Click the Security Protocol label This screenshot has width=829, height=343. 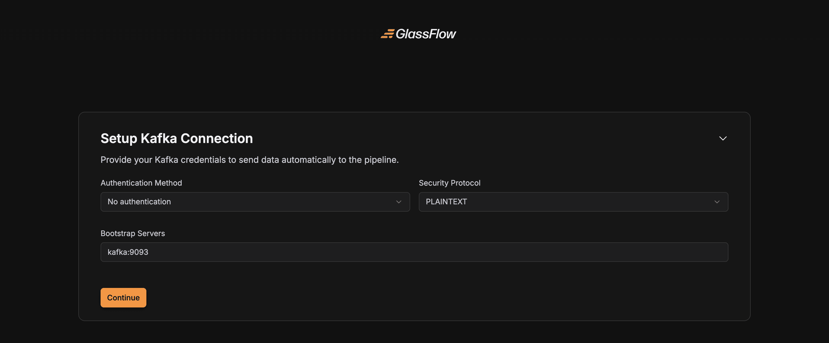(x=449, y=183)
